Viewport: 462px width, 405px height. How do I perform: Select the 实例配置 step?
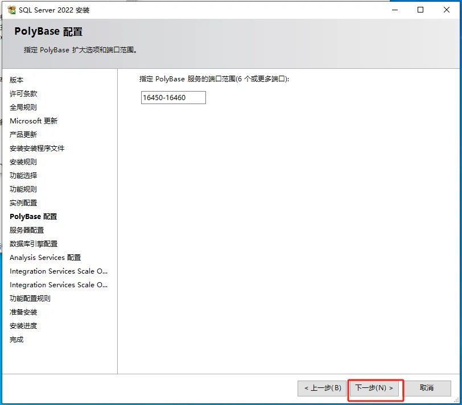[x=23, y=202]
